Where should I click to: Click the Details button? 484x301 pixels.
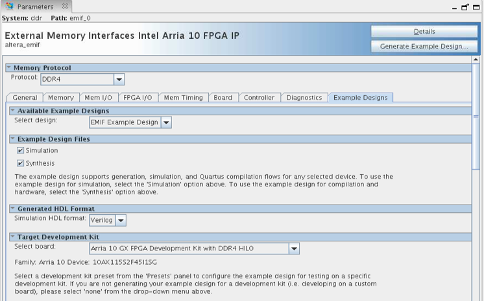coord(424,32)
